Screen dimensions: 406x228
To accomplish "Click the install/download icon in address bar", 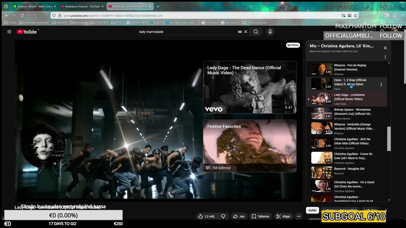I will 350,16.
